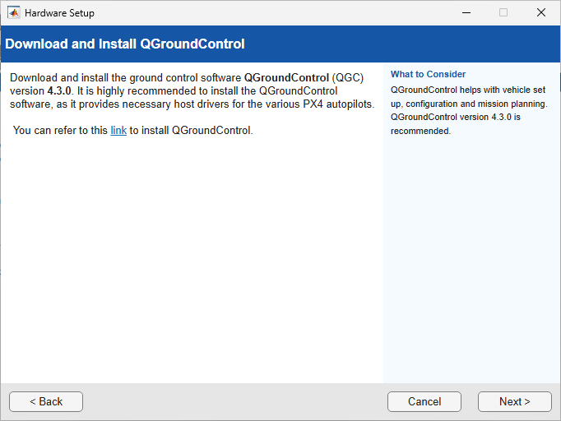Click the bold 'QGroundControl' product name

(286, 77)
